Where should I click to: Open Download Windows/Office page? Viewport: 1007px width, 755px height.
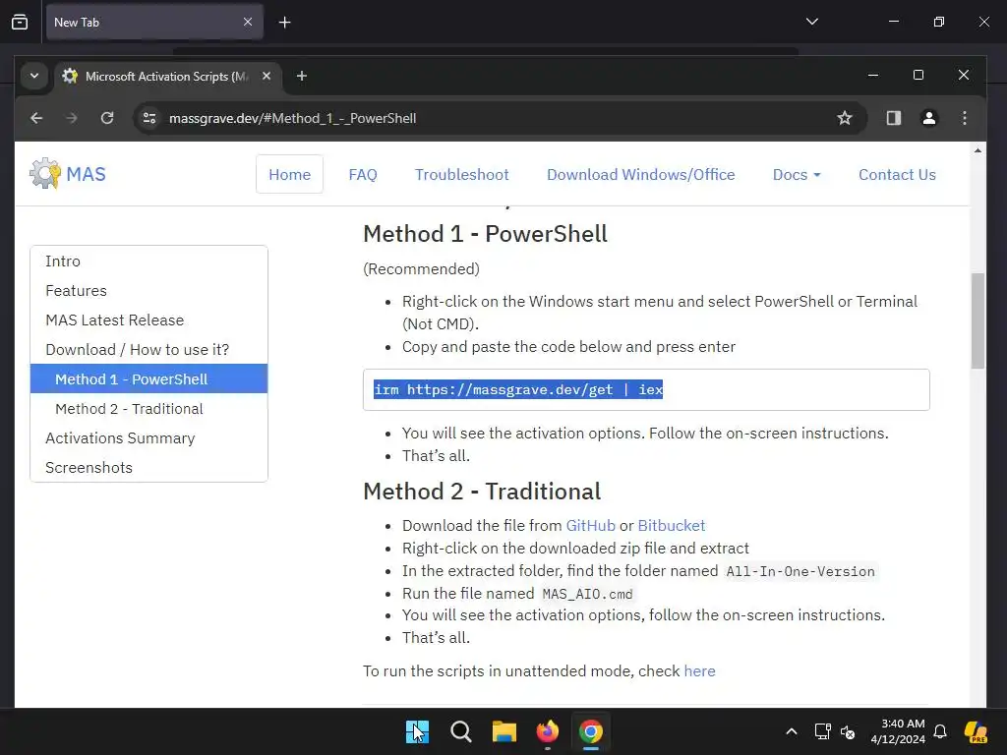(x=641, y=175)
